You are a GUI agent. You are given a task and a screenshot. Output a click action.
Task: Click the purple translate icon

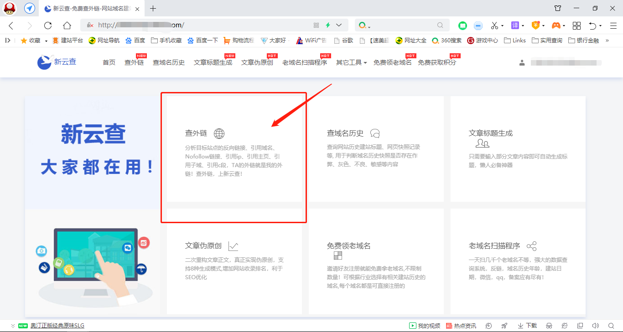[x=515, y=26]
